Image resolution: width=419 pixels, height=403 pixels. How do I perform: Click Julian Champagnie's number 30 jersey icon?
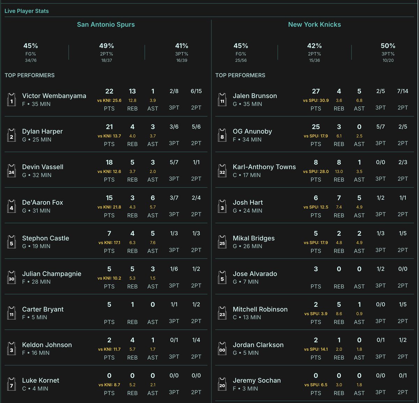12,277
